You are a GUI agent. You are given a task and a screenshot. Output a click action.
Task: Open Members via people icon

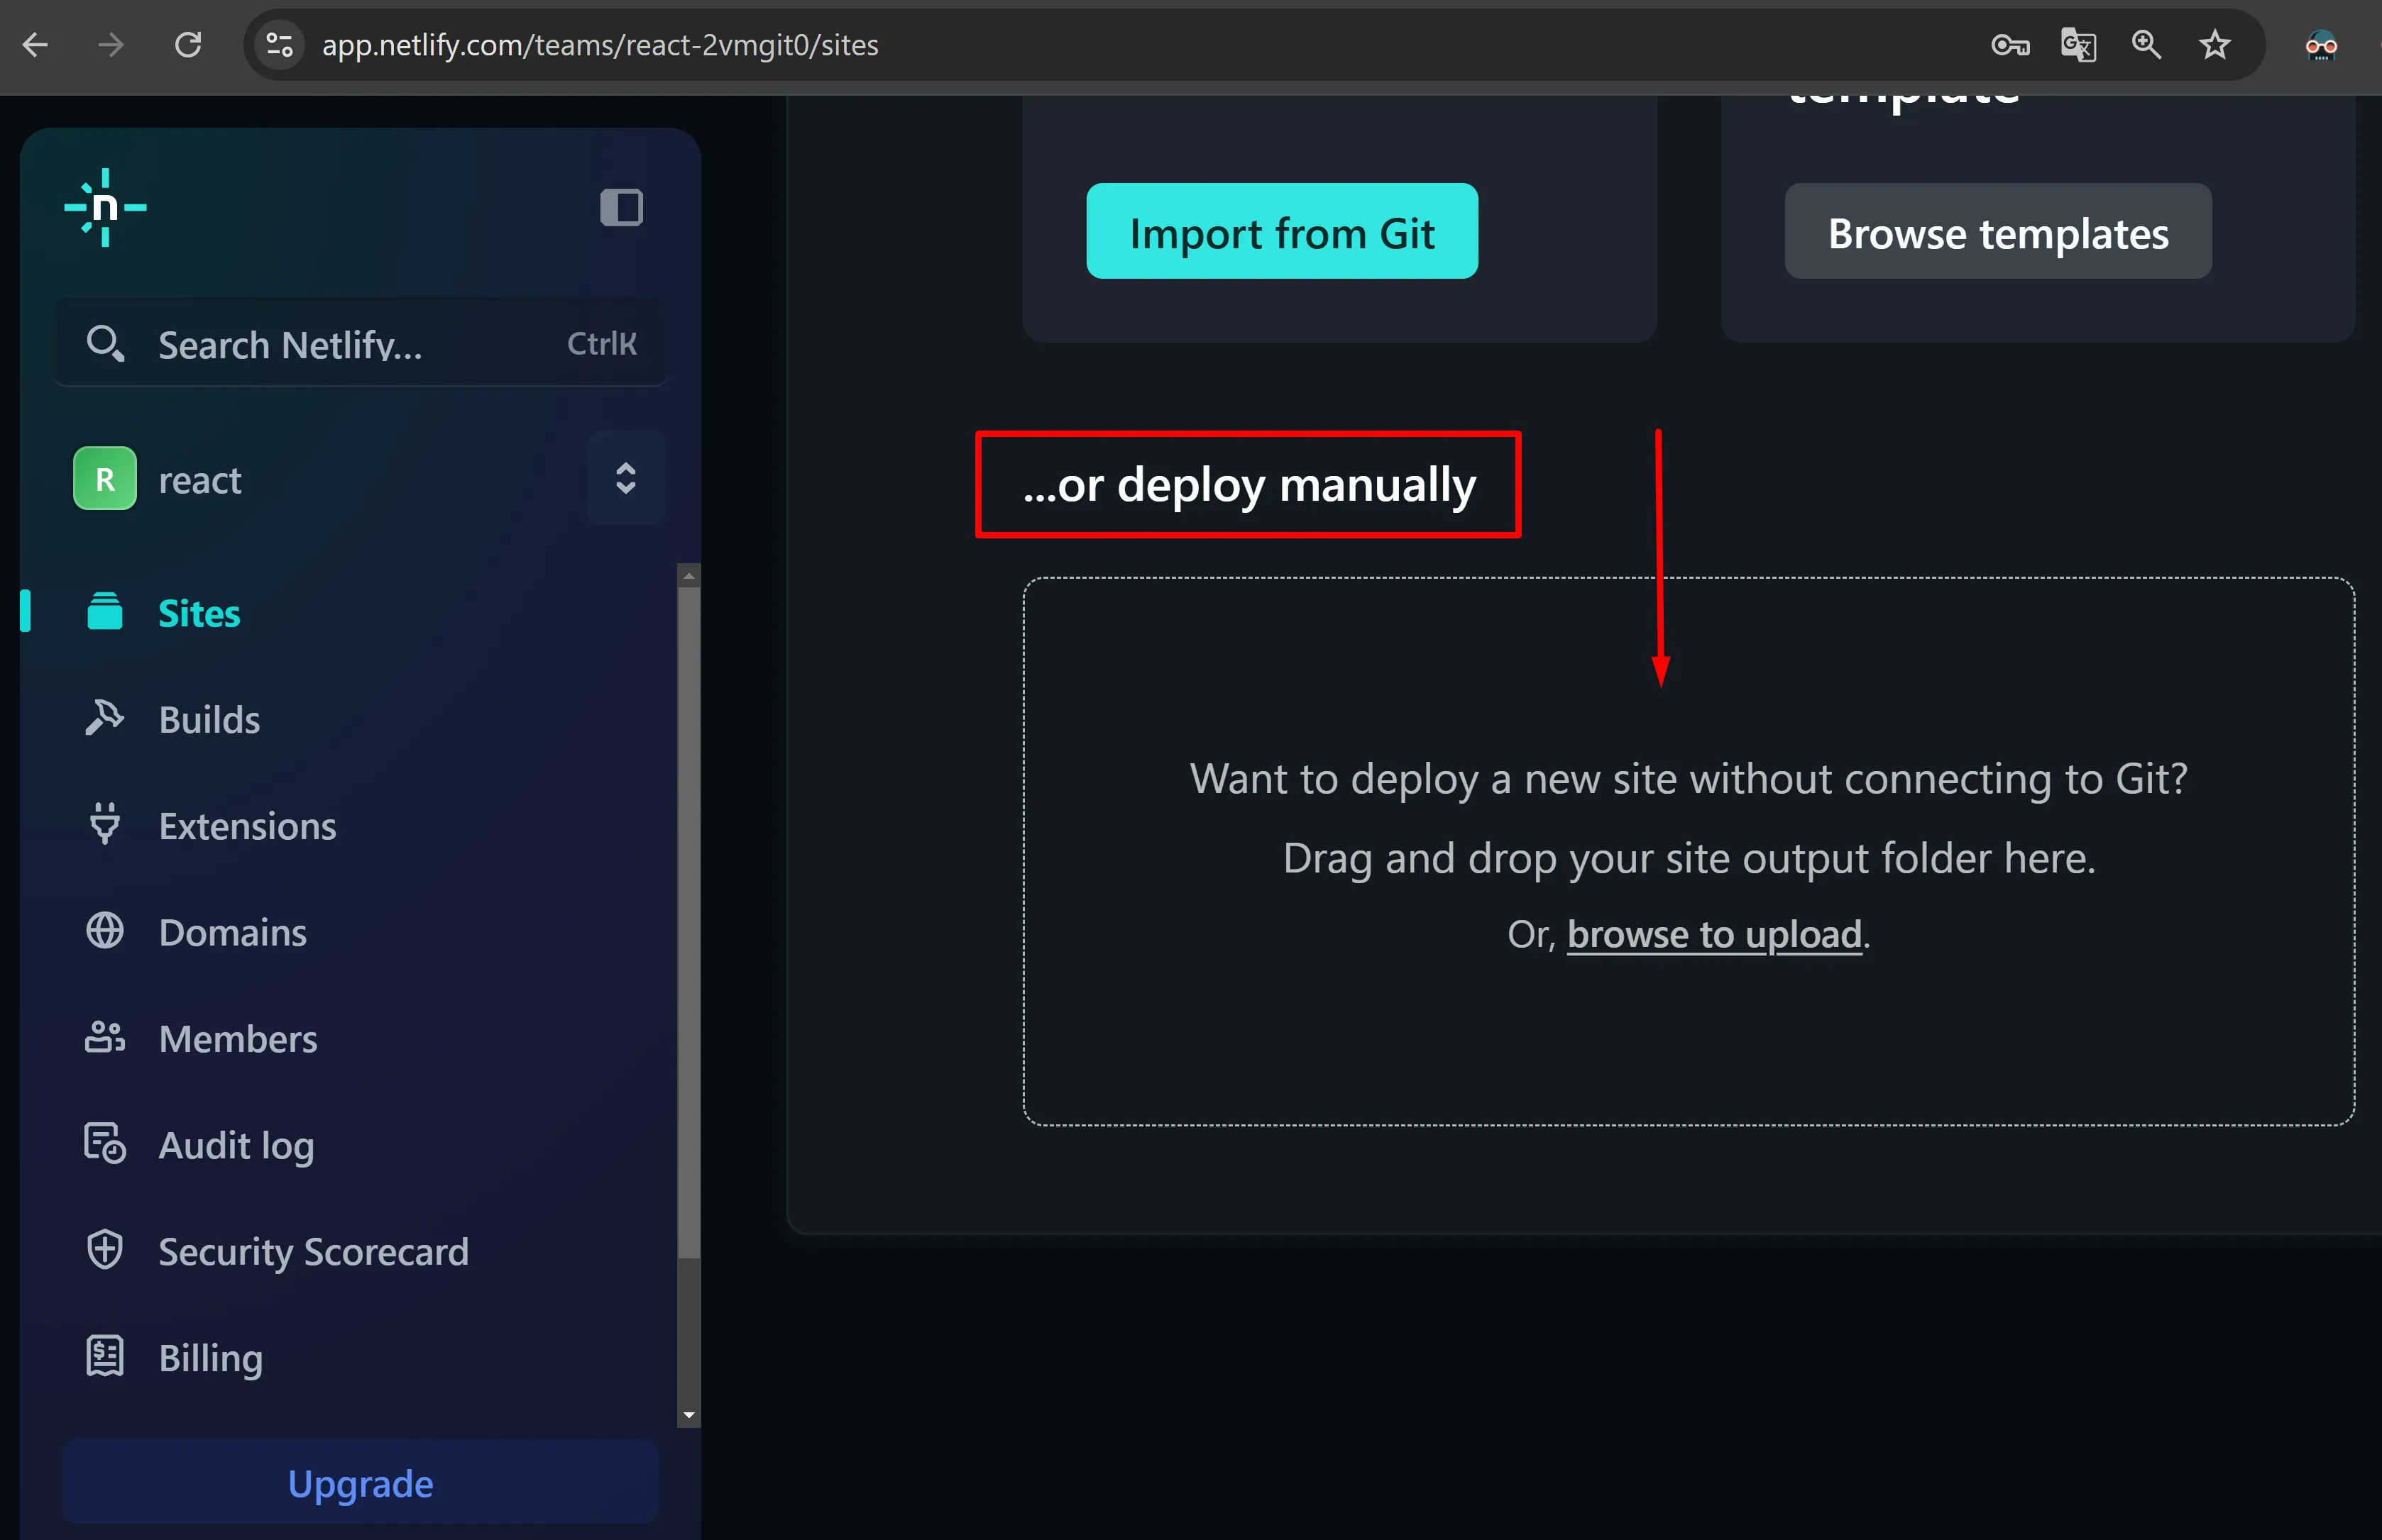click(104, 1038)
